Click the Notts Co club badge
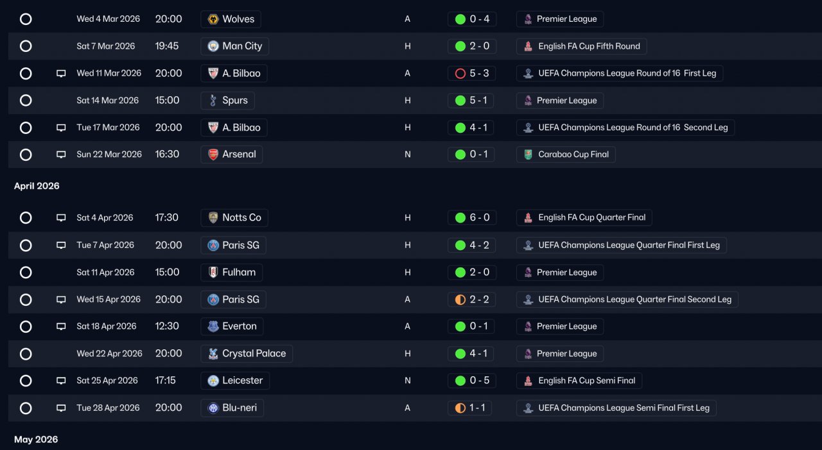The image size is (822, 450). tap(213, 218)
